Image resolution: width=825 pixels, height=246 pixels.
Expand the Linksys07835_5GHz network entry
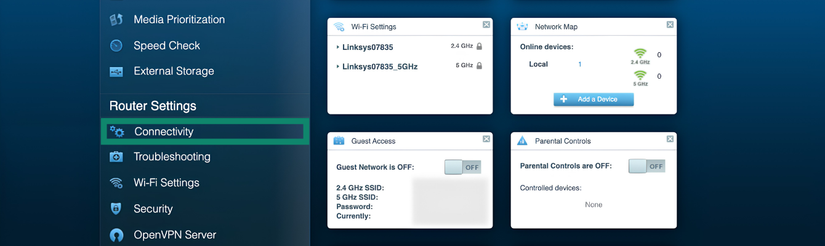377,66
